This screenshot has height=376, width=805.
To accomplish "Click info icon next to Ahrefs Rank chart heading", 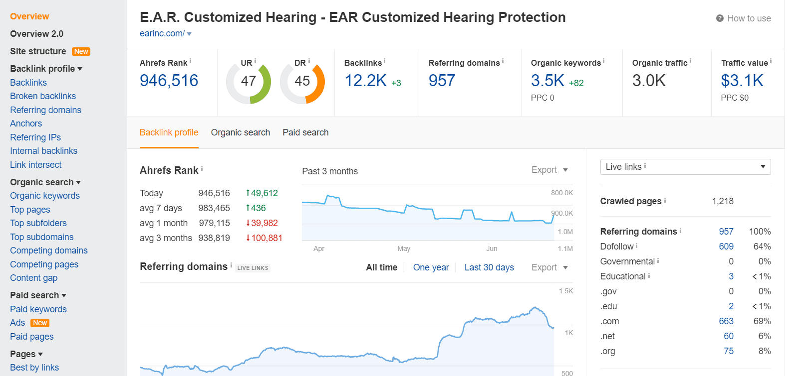I will click(202, 169).
